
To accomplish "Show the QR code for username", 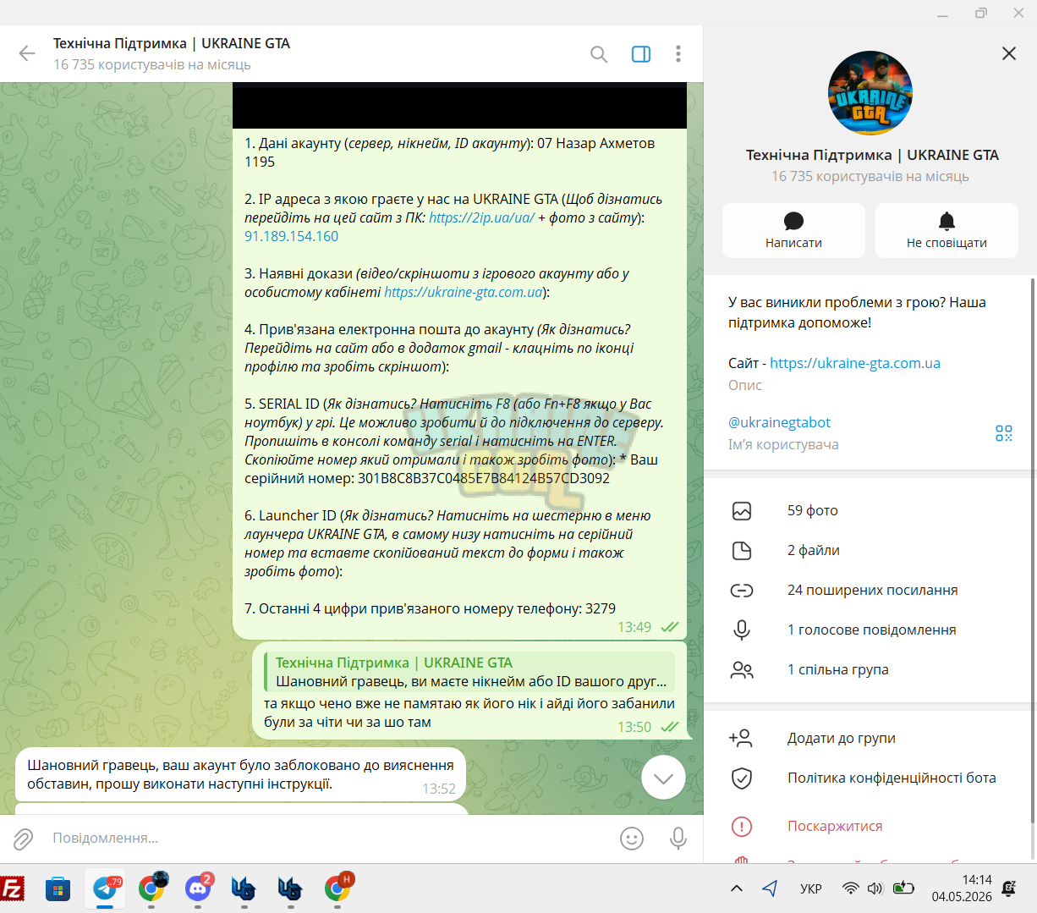I will [1004, 433].
